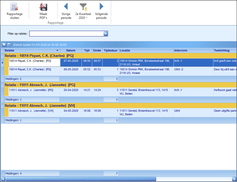Click the grand total Meldingen: 4 cell
Image resolution: width=237 pixels, height=182 pixels.
coord(32,173)
